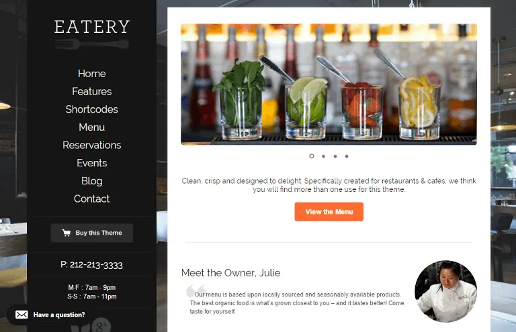Open the Contact page link
Screen dimensions: 516x332
[92, 199]
